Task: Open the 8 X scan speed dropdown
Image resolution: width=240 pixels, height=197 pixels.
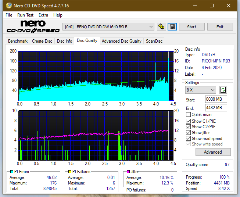Action: coord(201,90)
